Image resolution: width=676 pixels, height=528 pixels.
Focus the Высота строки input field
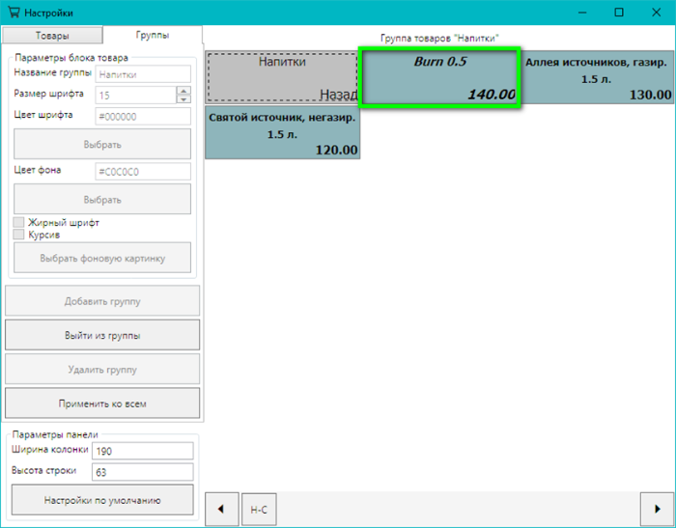coord(142,471)
